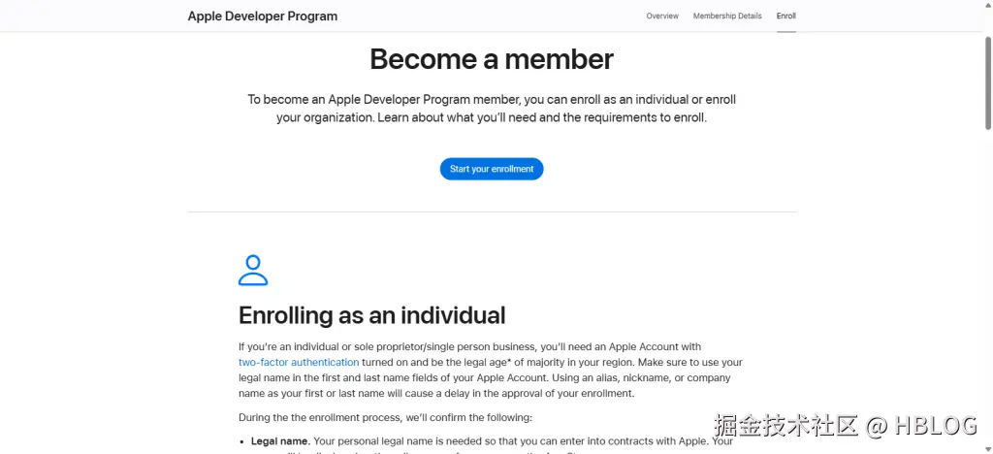Click the scrollbar track below the thumb

click(x=987, y=291)
